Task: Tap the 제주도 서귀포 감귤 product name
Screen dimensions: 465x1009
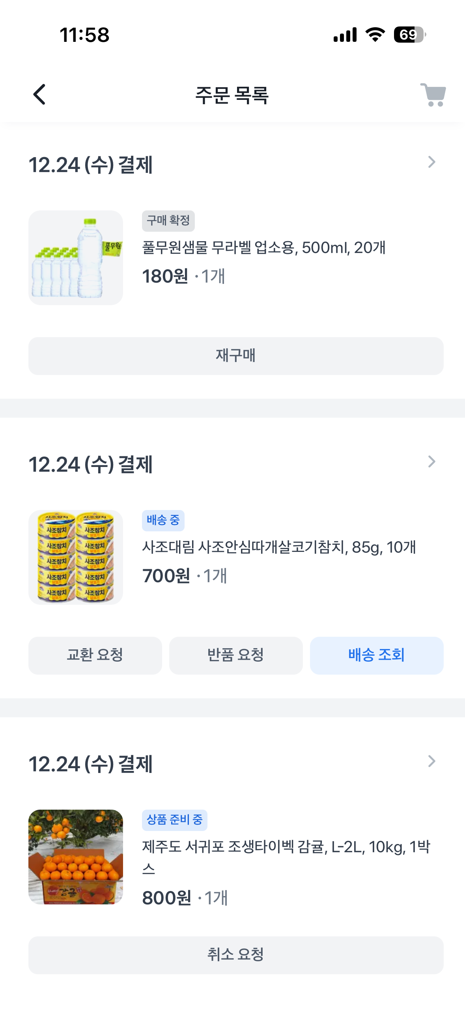Action: point(286,848)
